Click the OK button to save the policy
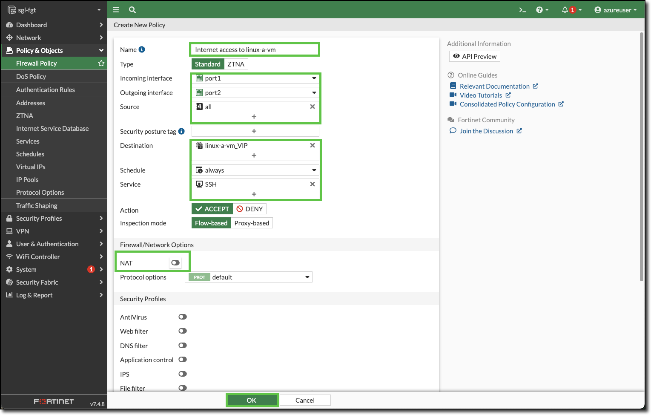Viewport: 651px width, 415px height. point(252,400)
